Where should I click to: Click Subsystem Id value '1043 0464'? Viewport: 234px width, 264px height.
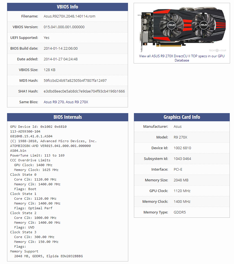(182, 159)
